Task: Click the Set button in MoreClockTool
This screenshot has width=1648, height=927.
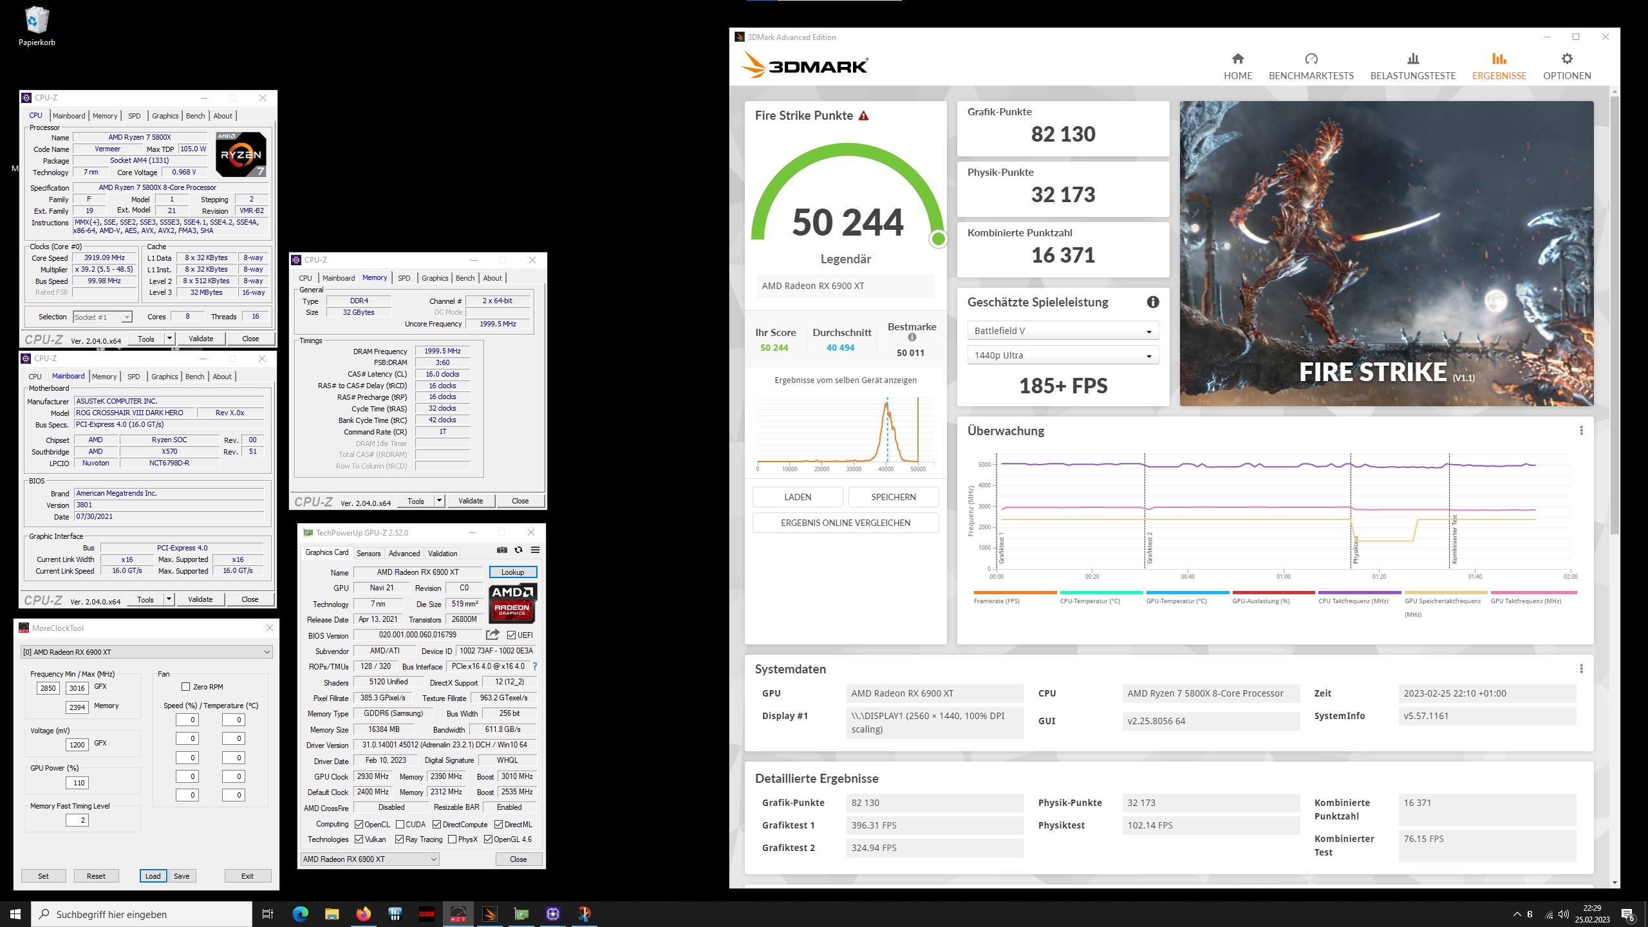Action: (43, 876)
